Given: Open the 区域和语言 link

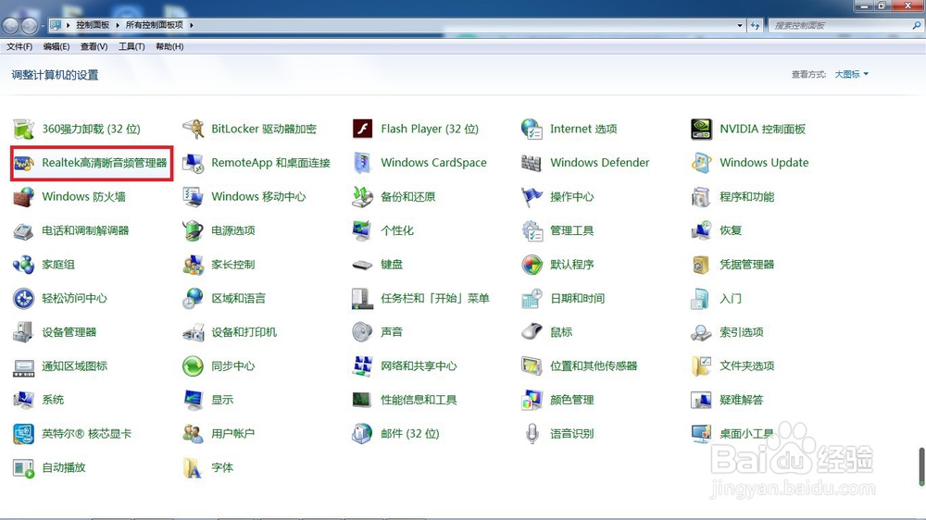Looking at the screenshot, I should (x=239, y=299).
